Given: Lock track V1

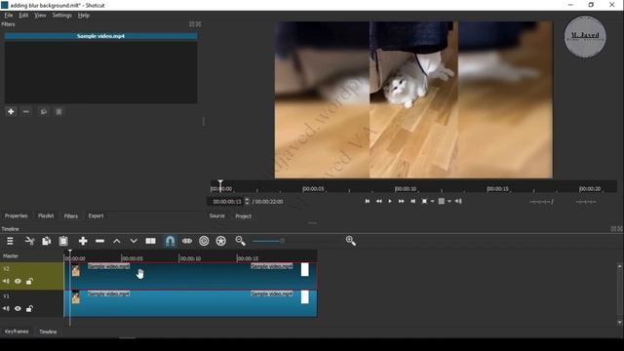Looking at the screenshot, I should (x=29, y=308).
